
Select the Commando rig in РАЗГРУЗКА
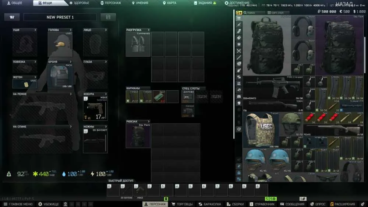coord(138,44)
